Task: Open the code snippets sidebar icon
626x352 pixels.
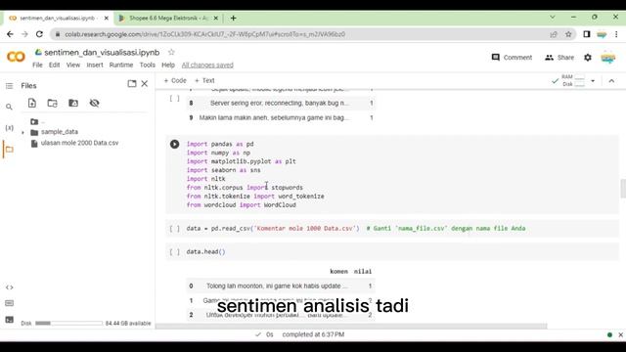Action: tap(9, 287)
